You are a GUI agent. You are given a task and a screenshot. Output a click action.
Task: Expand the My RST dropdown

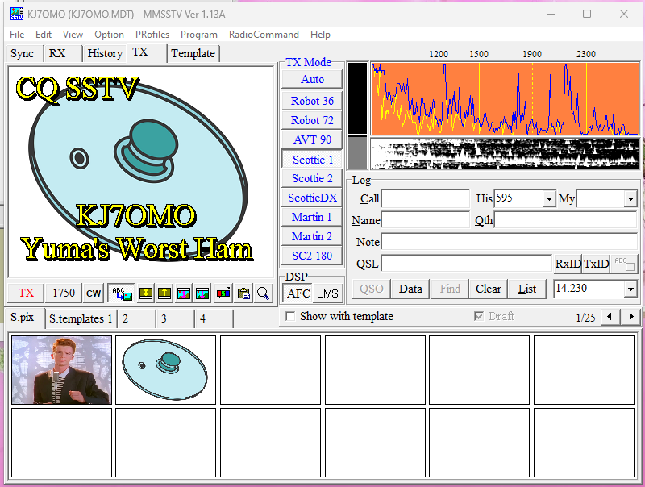[630, 199]
